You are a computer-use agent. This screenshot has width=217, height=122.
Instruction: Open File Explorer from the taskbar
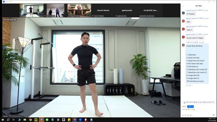click(x=25, y=120)
